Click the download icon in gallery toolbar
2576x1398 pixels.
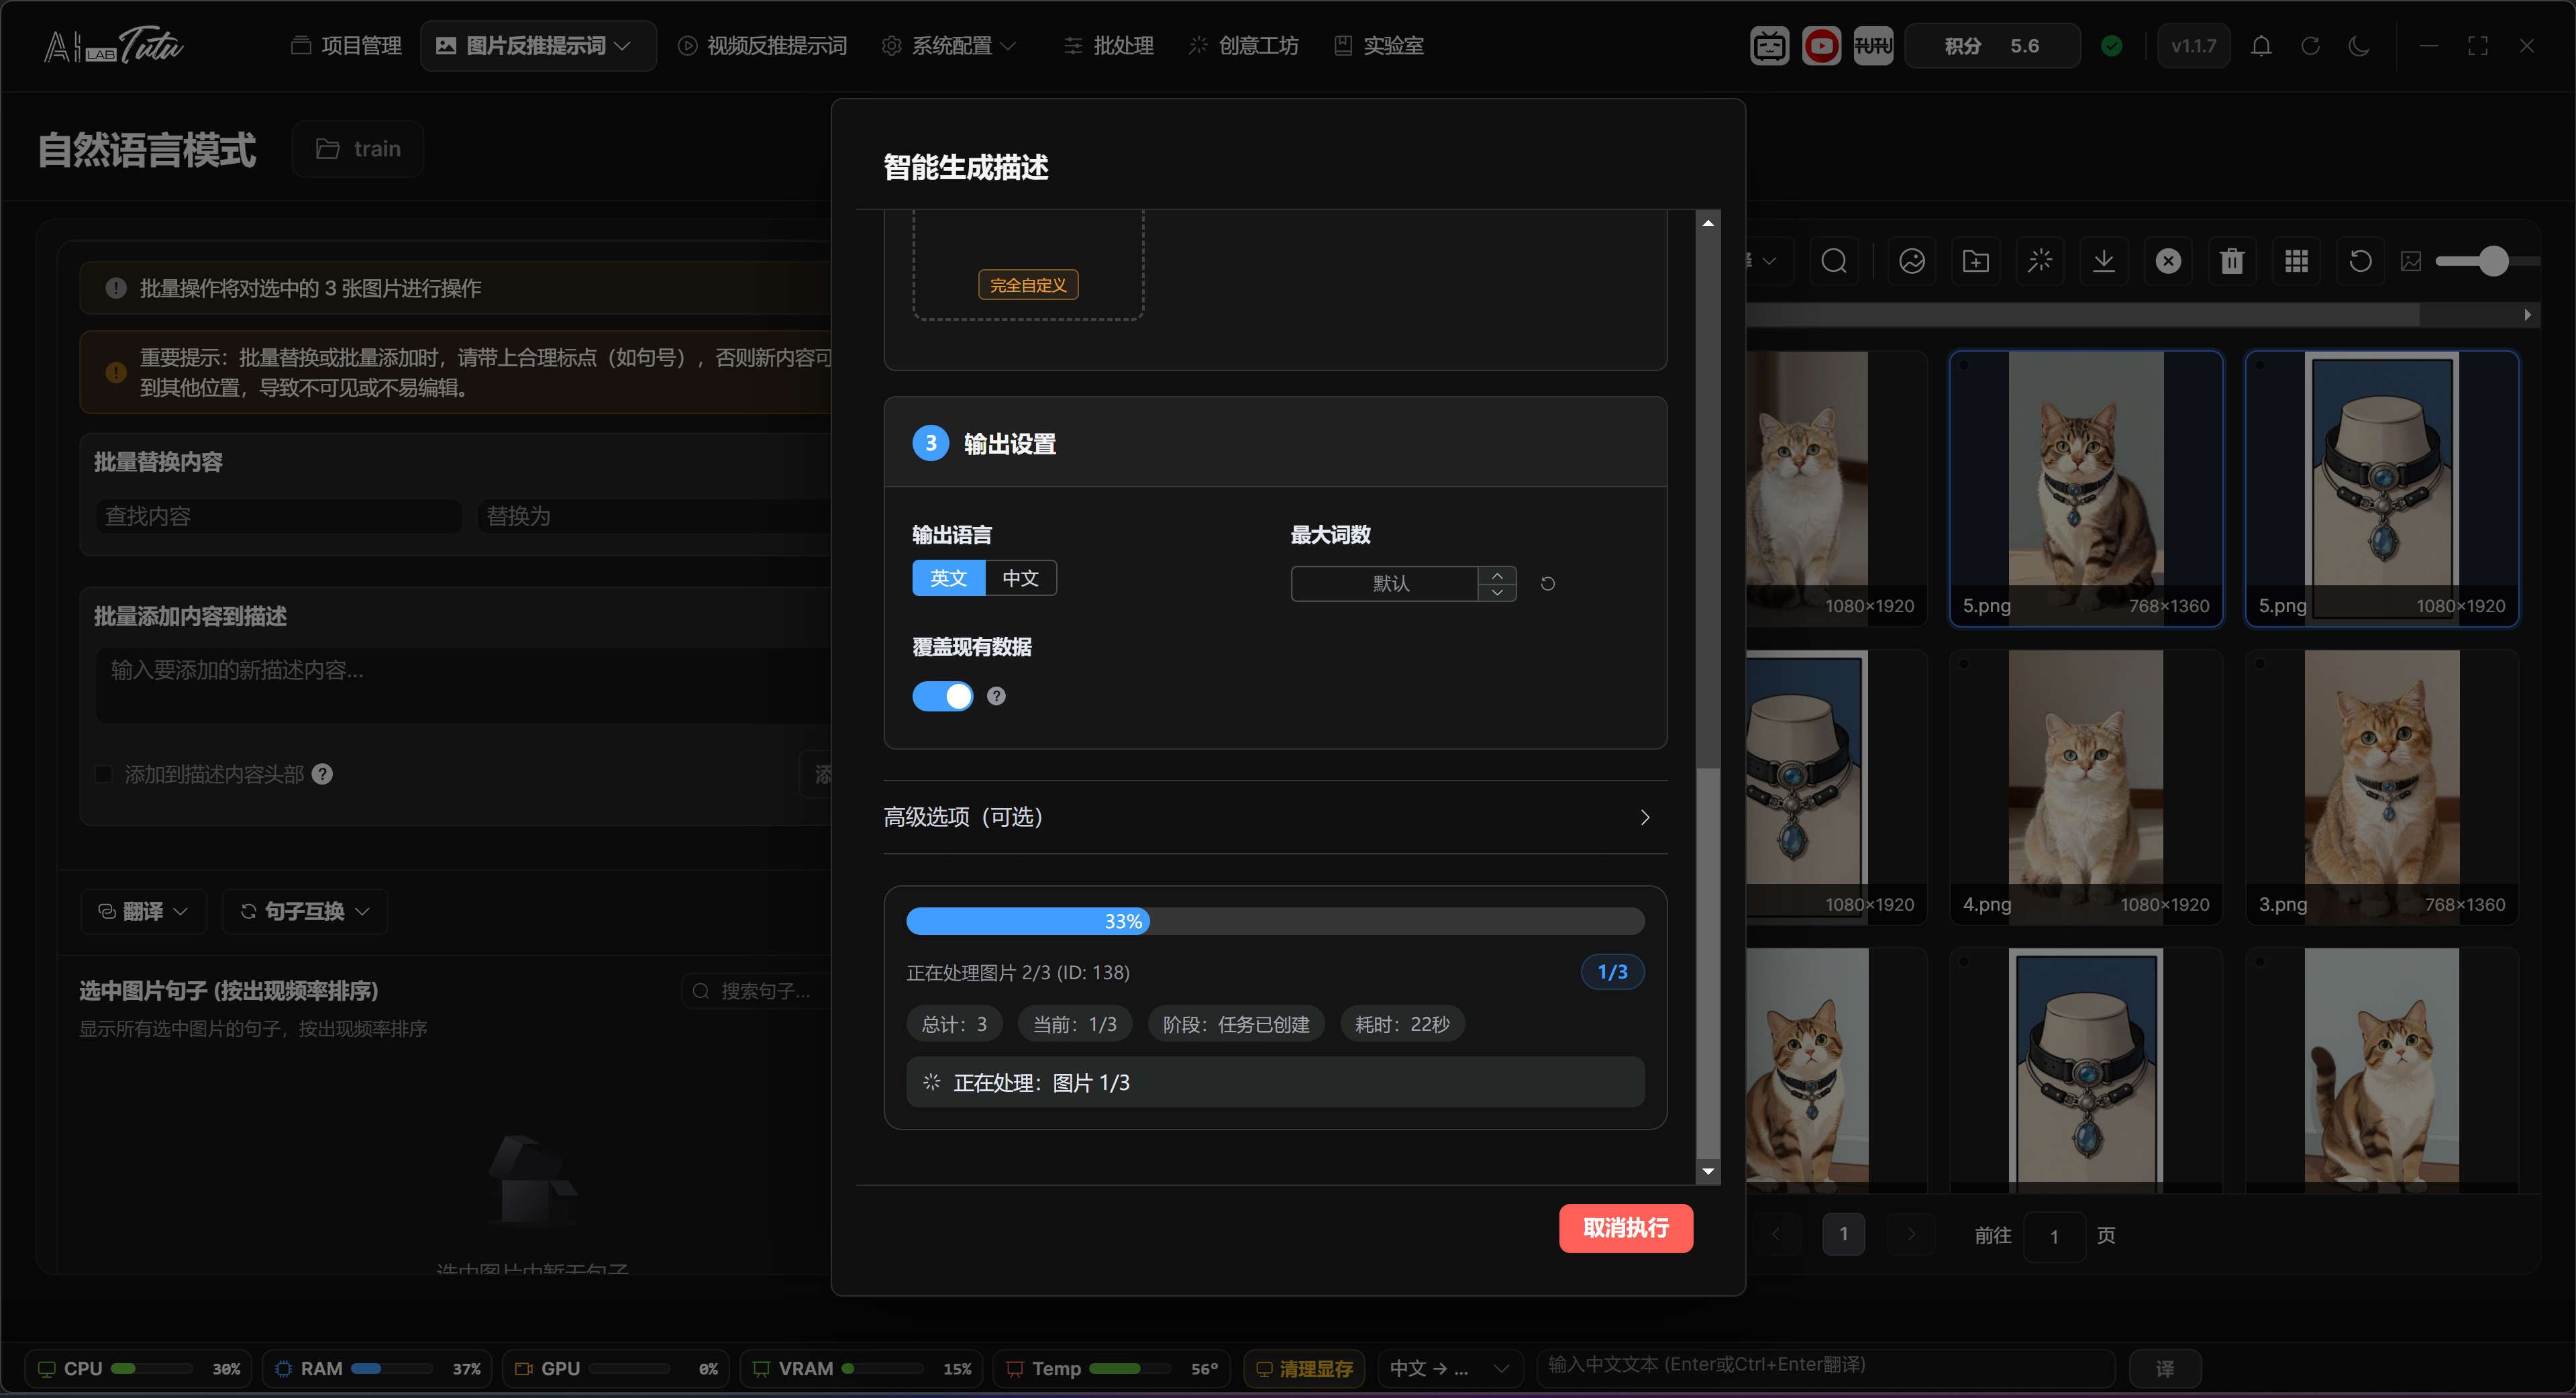click(2104, 261)
